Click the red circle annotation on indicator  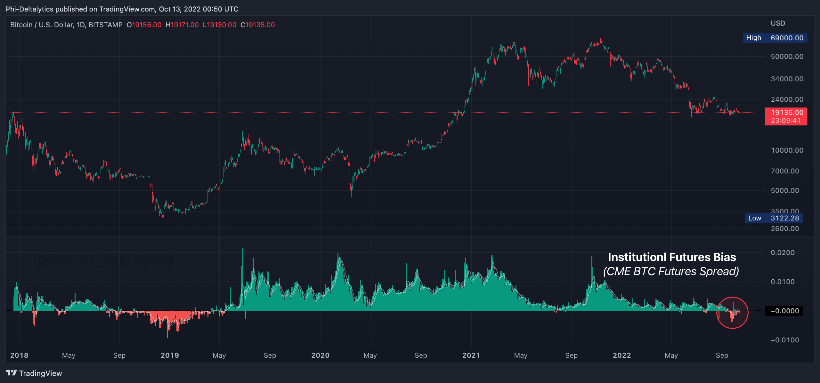[x=732, y=313]
